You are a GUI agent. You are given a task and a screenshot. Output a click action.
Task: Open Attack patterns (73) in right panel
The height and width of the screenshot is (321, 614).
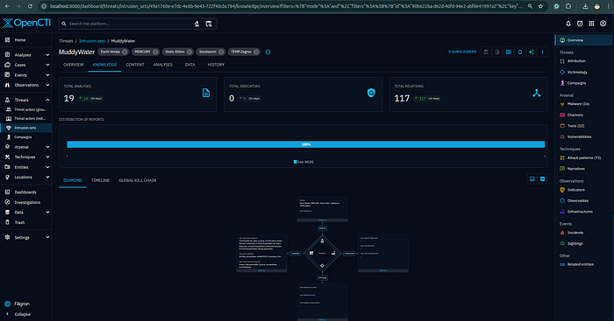point(583,157)
